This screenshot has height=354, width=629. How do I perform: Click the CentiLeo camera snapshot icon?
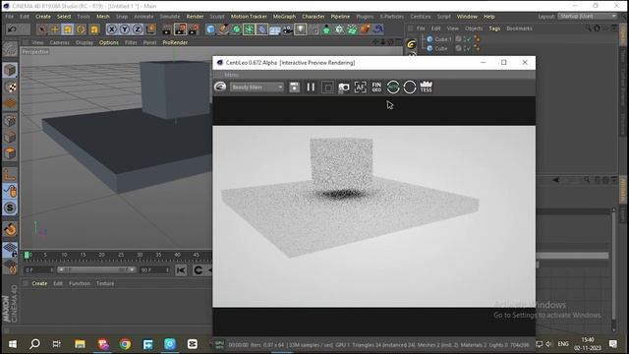[344, 88]
